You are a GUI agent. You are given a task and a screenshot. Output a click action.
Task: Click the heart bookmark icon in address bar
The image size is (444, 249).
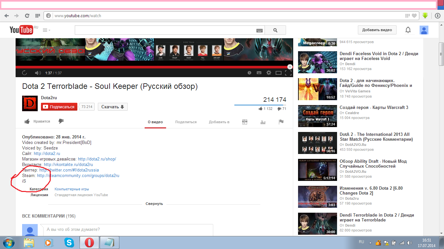tap(414, 16)
